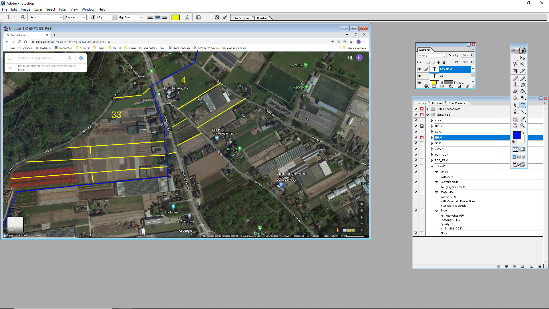Select the Dodge tool
Screen dimensions: 549x309
[523, 97]
